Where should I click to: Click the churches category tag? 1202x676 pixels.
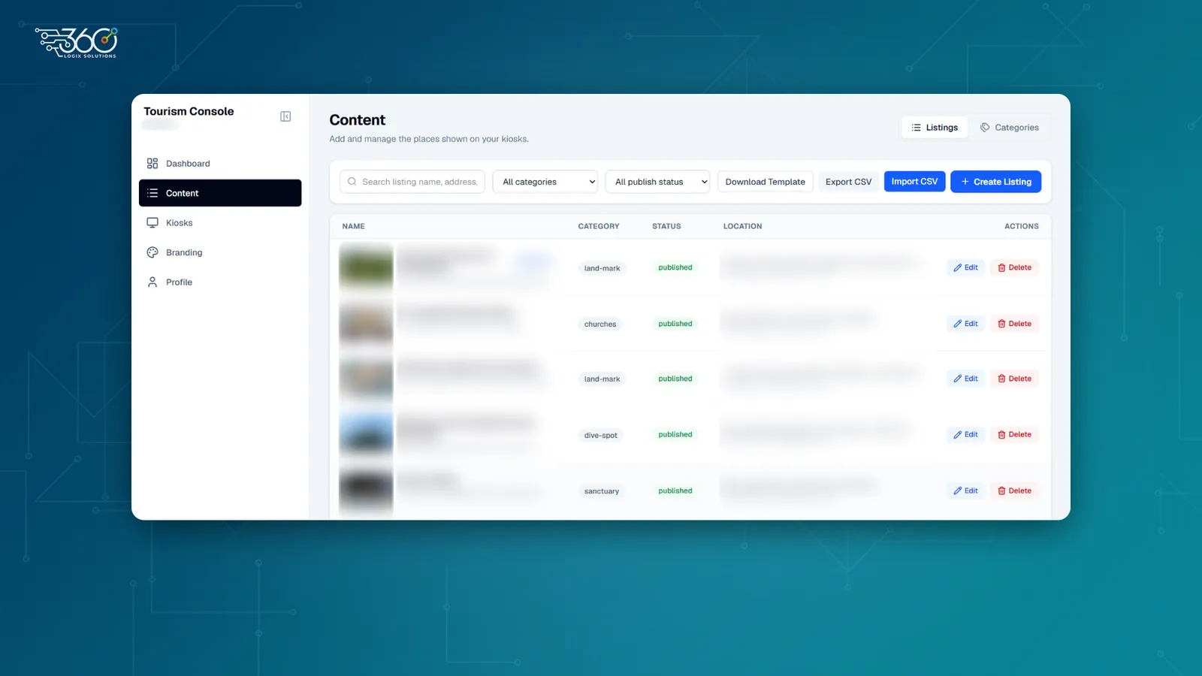point(600,324)
